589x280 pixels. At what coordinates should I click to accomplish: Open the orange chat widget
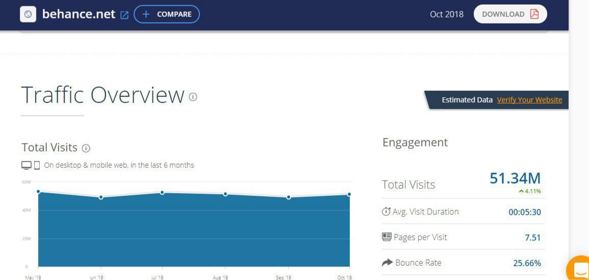[x=579, y=268]
